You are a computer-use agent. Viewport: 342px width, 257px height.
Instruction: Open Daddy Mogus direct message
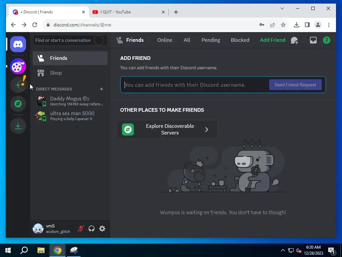[x=70, y=101]
